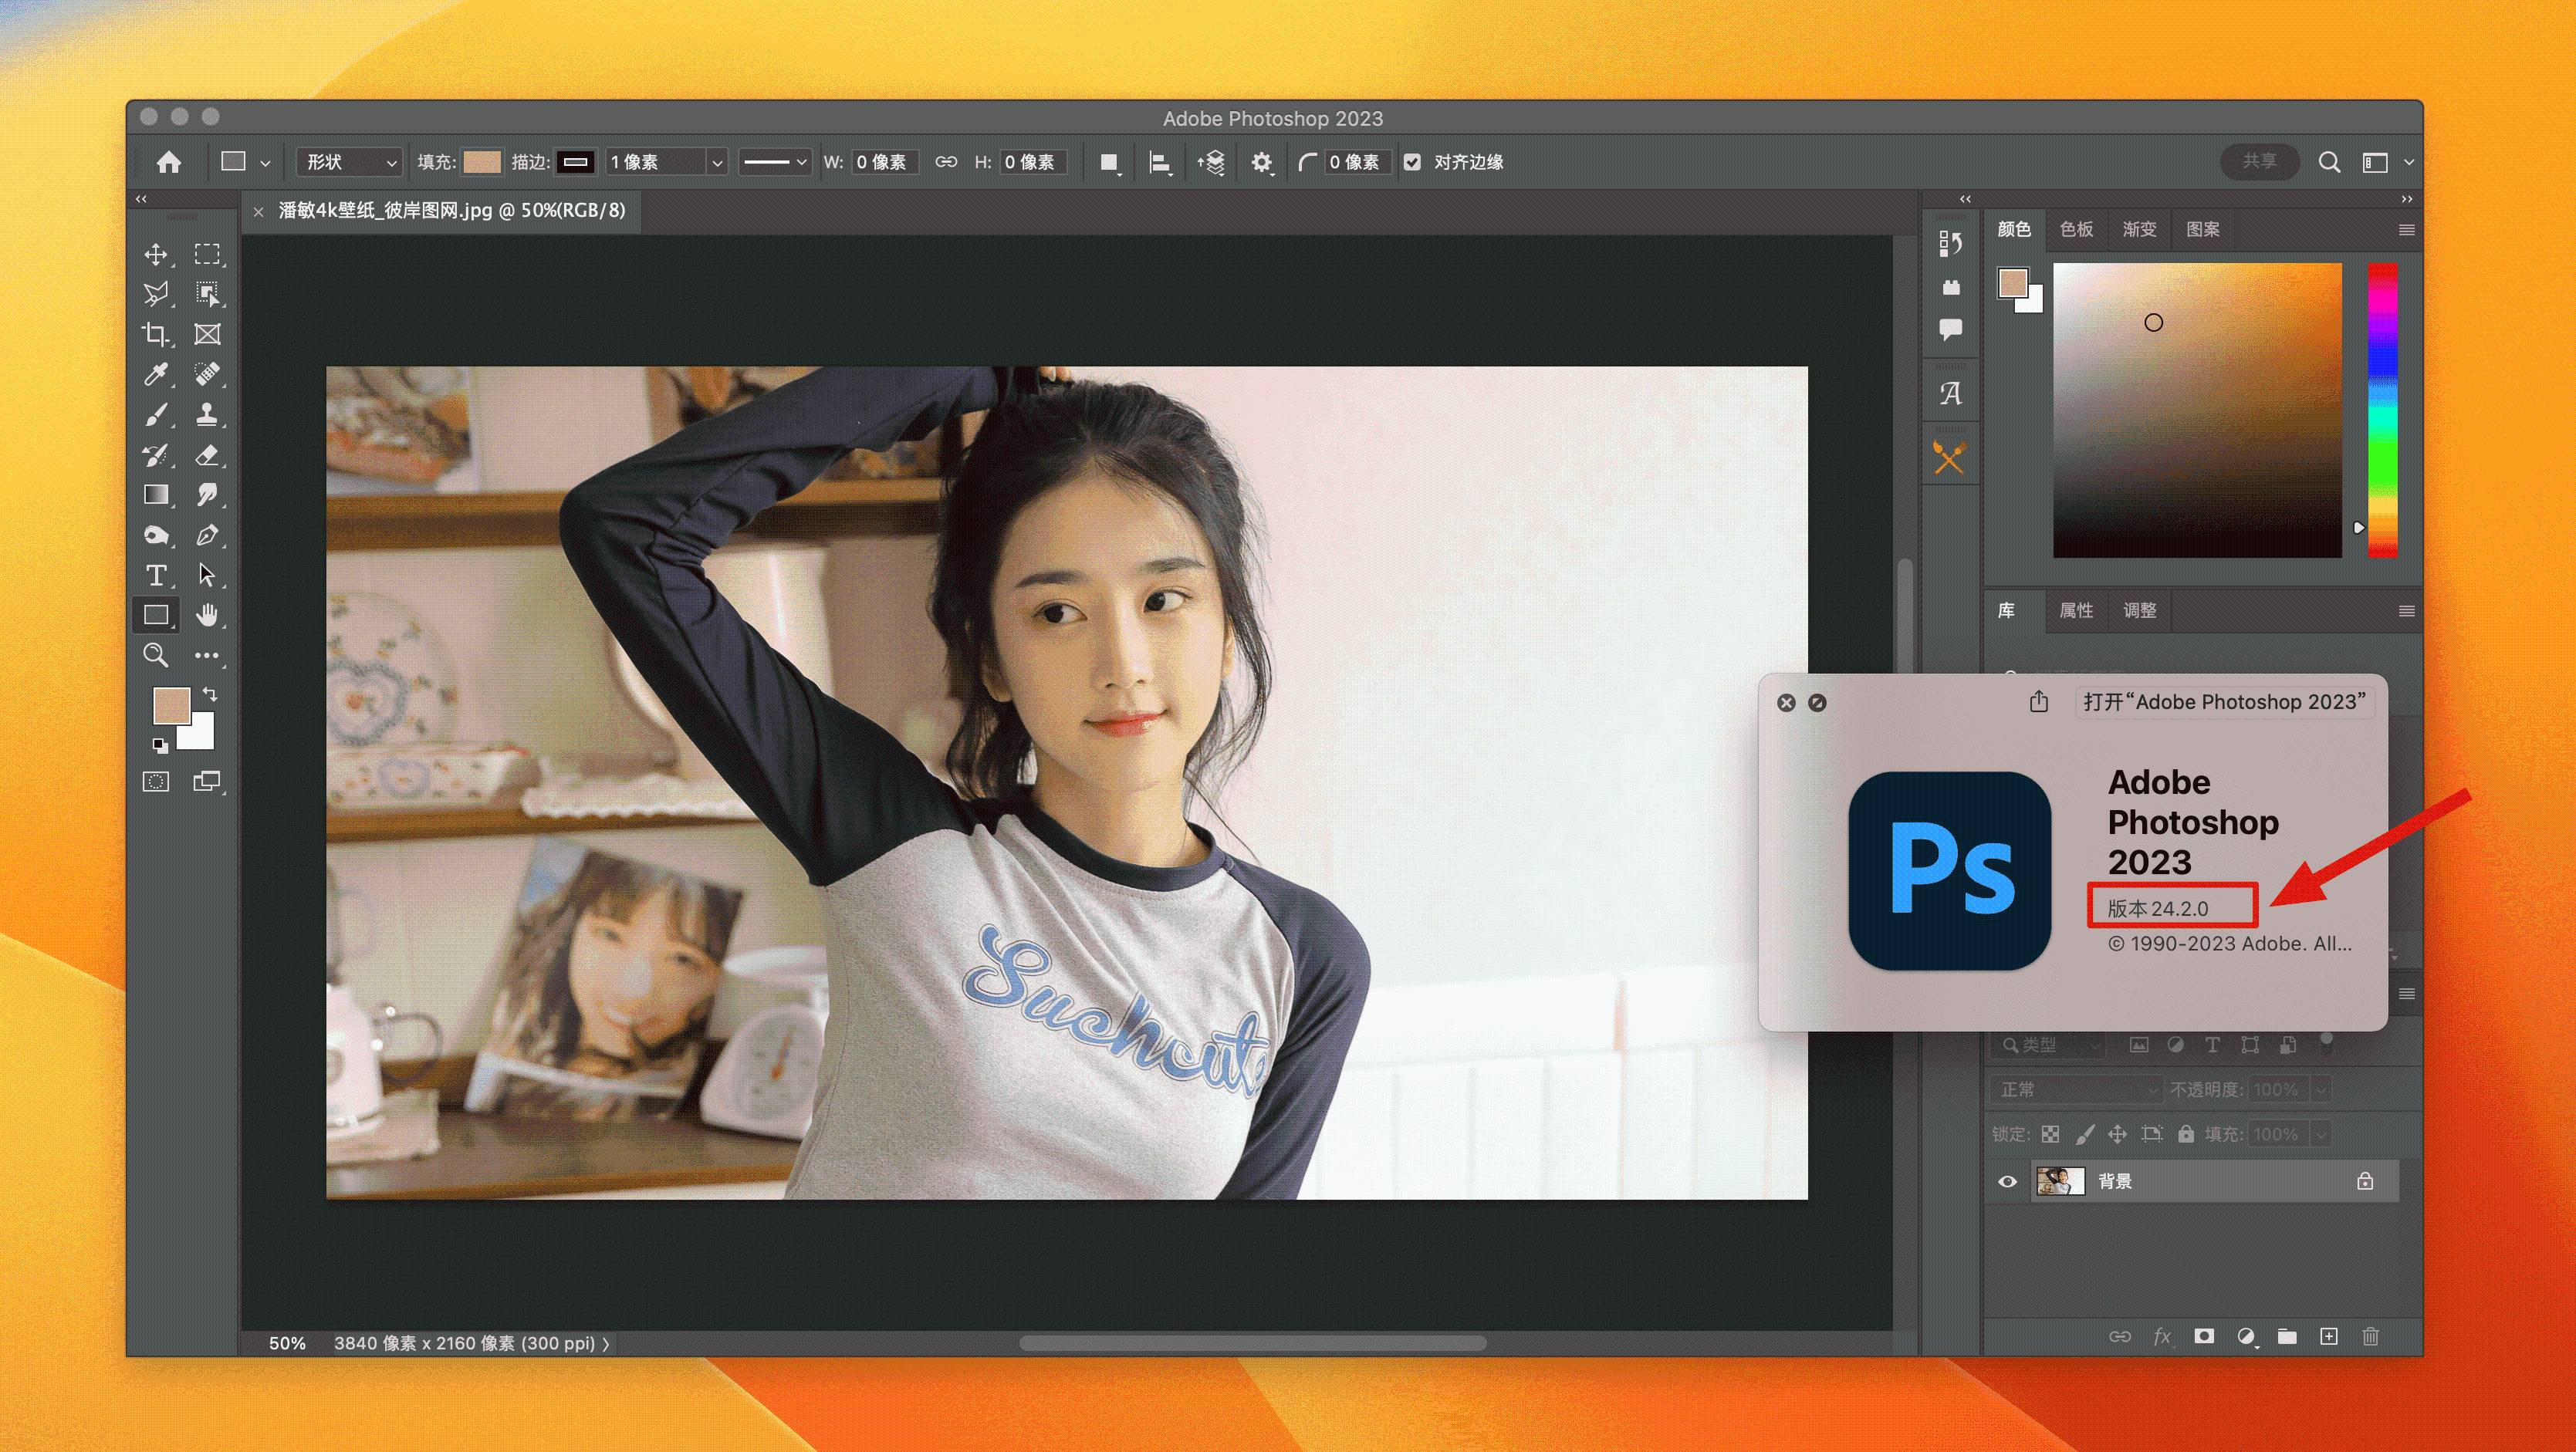Image resolution: width=2576 pixels, height=1452 pixels.
Task: Open path alignment options
Action: point(1160,162)
